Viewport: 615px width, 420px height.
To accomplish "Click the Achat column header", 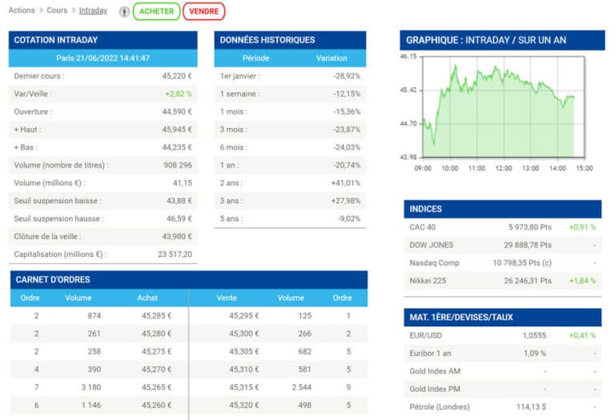I will [147, 298].
